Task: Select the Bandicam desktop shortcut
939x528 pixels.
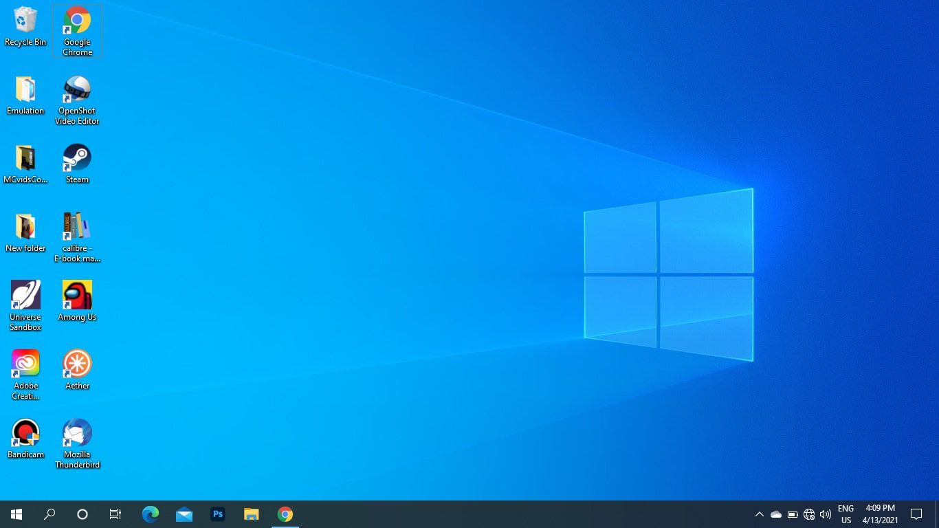Action: pyautogui.click(x=25, y=439)
